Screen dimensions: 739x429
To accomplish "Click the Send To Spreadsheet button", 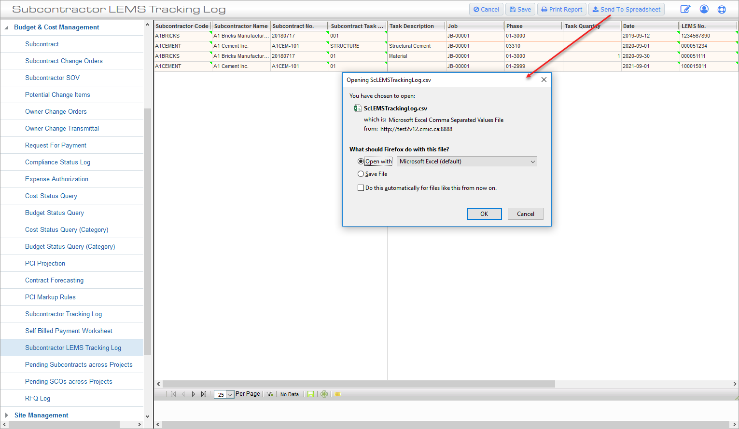I will 627,9.
